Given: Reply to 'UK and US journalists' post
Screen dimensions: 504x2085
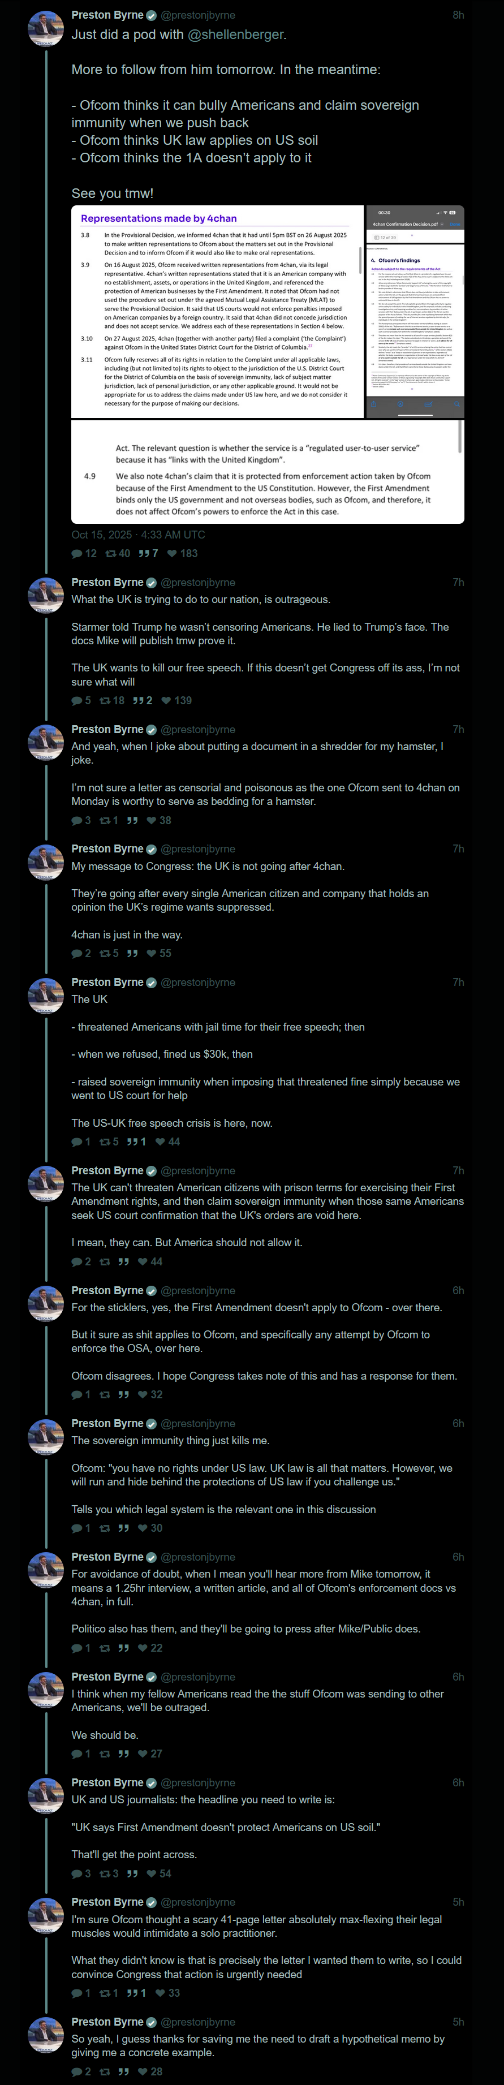Looking at the screenshot, I should coord(77,1874).
